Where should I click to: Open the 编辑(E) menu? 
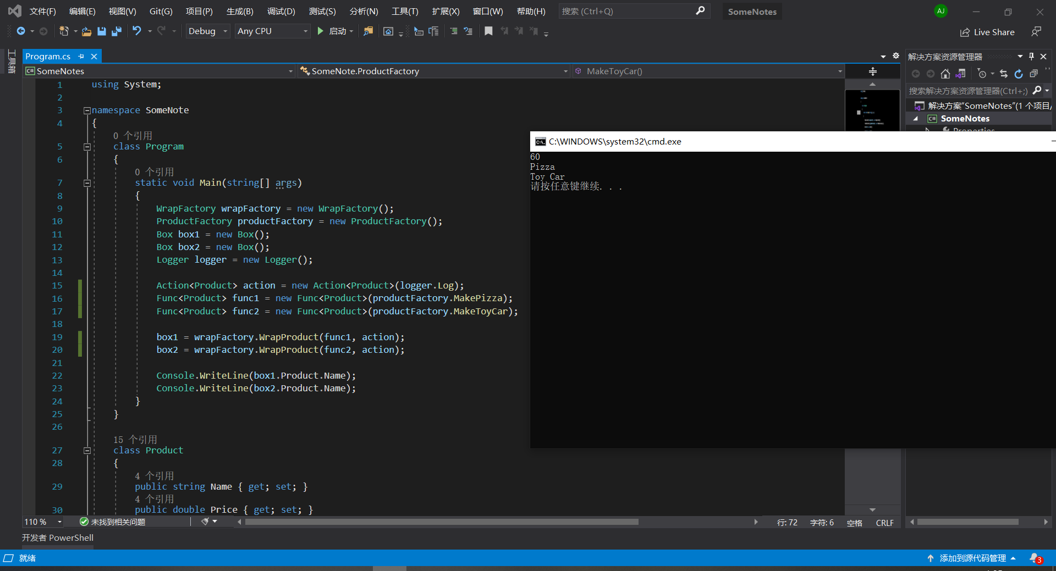tap(82, 12)
